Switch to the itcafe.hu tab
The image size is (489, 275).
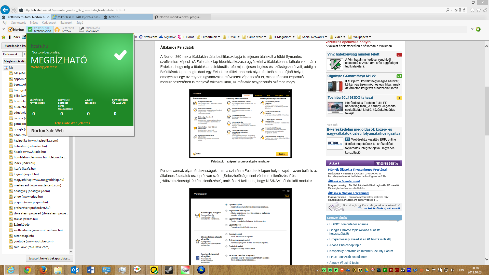pos(128,17)
